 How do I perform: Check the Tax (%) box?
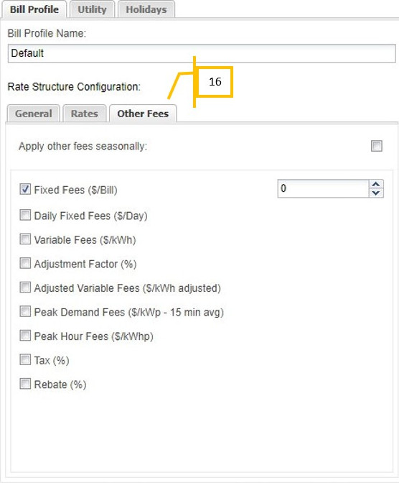pyautogui.click(x=25, y=359)
